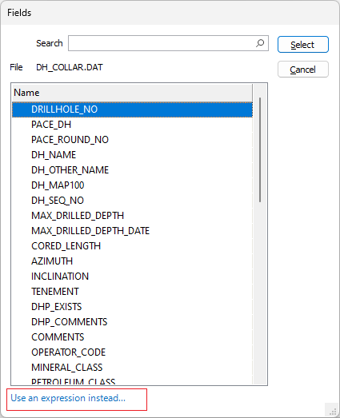The height and width of the screenshot is (418, 340).
Task: Click the Name column header
Action: coord(132,93)
